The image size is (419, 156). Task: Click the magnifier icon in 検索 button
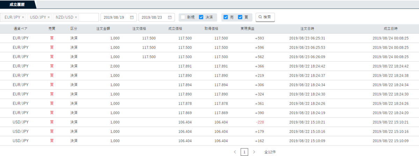pyautogui.click(x=260, y=17)
